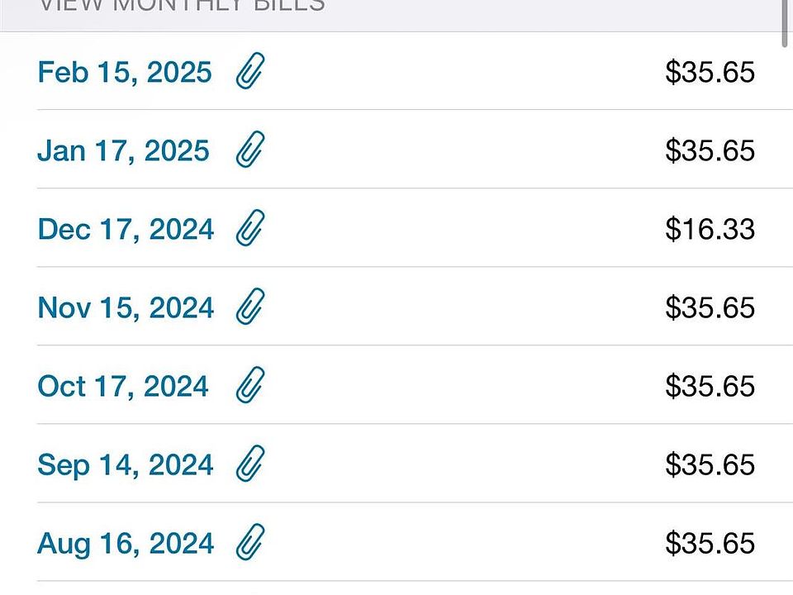
Task: Click the $35.65 amount on Aug 16 row
Action: [x=710, y=543]
